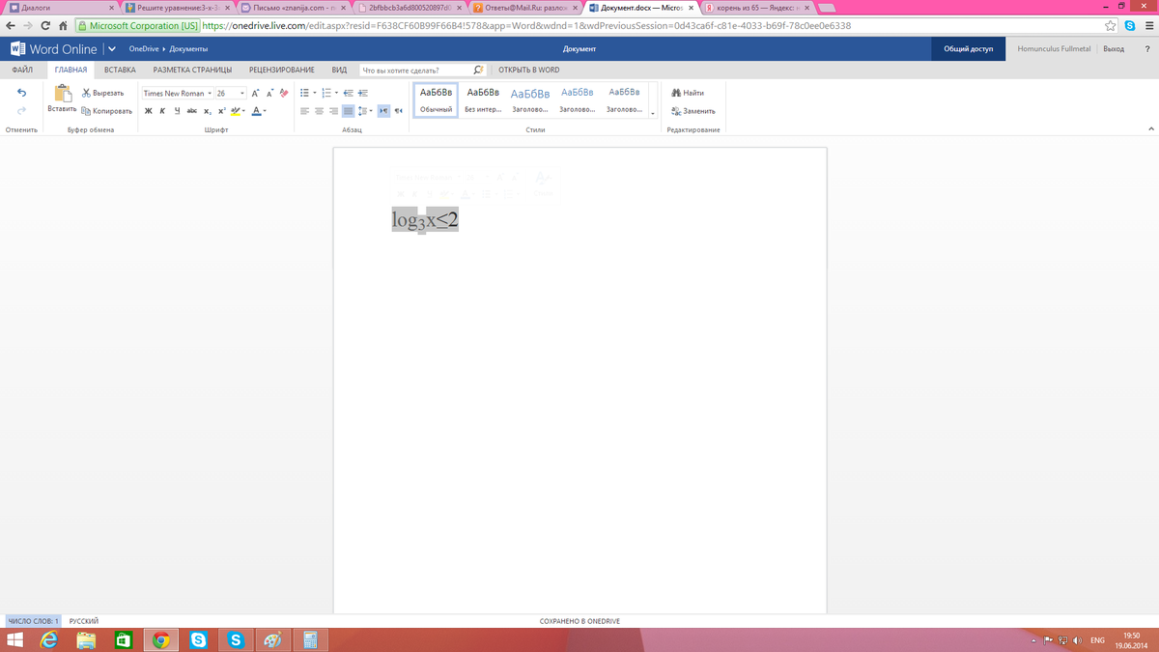This screenshot has height=652, width=1159.
Task: Click the 'Что вы хотите сделать?' search box
Action: [415, 71]
